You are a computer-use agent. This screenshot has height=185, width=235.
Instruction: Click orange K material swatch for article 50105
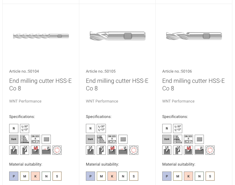(x=112, y=176)
